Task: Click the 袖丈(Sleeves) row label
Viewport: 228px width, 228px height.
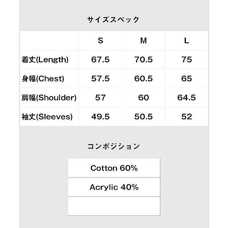Action: click(47, 117)
